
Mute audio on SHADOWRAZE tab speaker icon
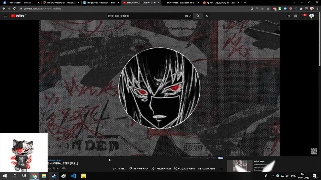pos(155,3)
